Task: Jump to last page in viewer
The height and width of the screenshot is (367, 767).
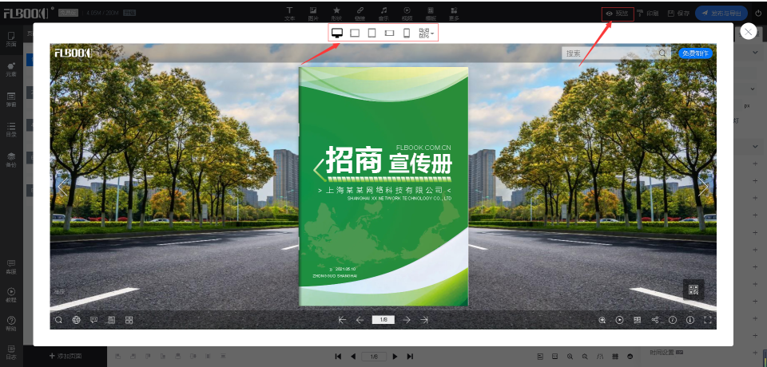Action: [x=424, y=320]
